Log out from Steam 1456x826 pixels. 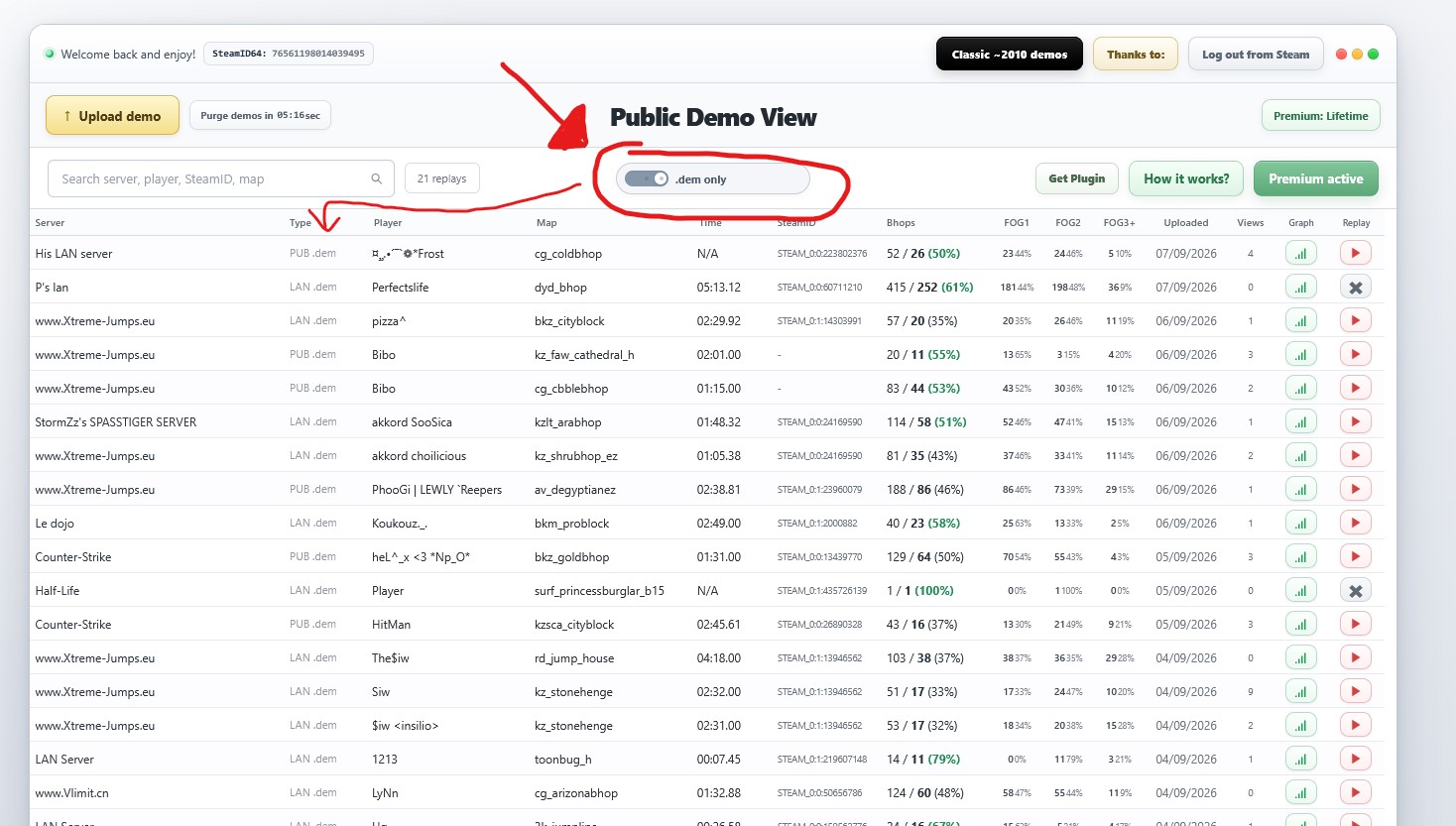tap(1256, 55)
